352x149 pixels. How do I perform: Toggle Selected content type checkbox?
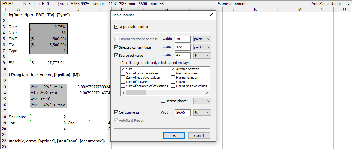coord(116,47)
